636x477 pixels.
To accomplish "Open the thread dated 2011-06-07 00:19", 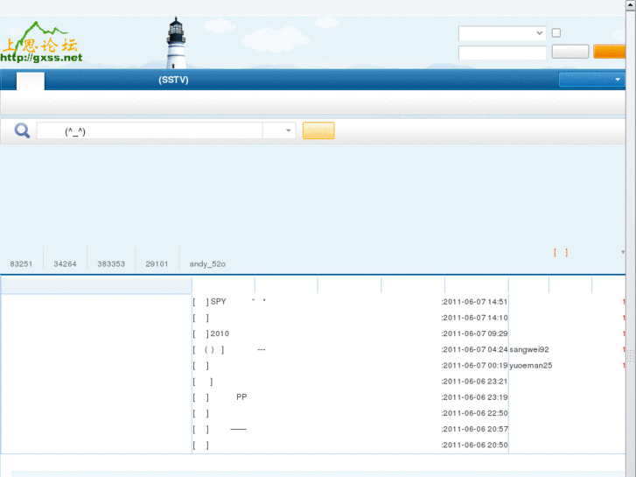I will [x=201, y=365].
